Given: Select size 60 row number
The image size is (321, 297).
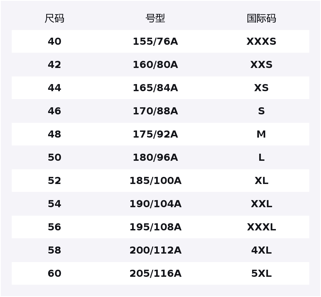Looking at the screenshot, I should pos(54,274).
